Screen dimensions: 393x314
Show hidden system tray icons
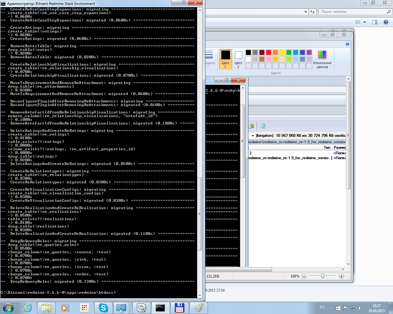tap(331, 308)
